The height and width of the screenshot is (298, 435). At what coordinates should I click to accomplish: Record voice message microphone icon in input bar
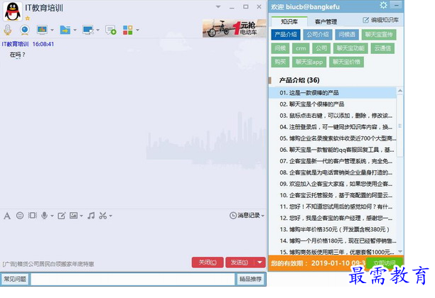click(44, 216)
